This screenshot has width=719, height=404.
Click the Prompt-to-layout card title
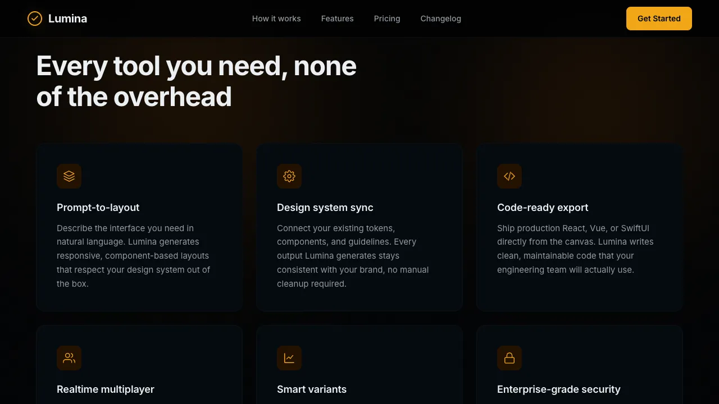pos(98,208)
